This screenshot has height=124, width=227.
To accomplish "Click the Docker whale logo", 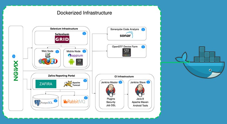I will point(200,62).
